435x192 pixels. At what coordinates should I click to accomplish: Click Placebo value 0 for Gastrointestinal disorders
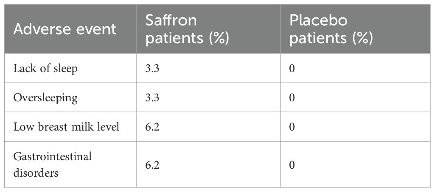[292, 165]
